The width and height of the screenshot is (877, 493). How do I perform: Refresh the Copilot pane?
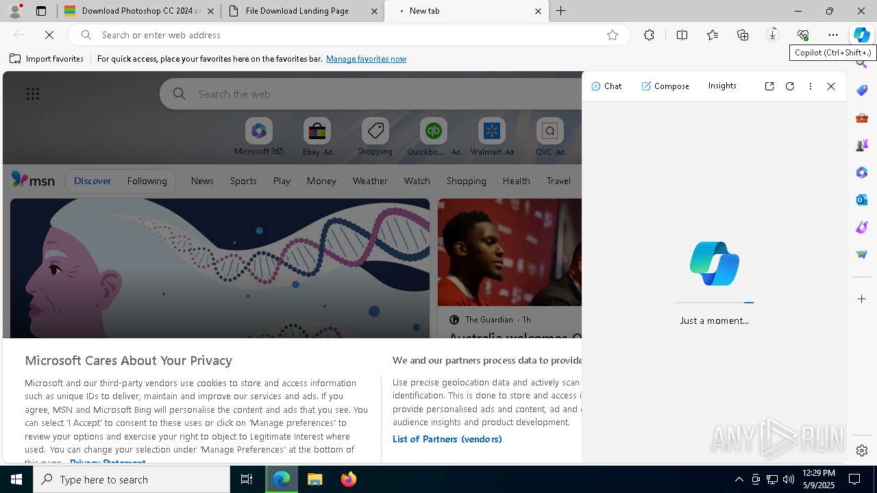pyautogui.click(x=790, y=86)
